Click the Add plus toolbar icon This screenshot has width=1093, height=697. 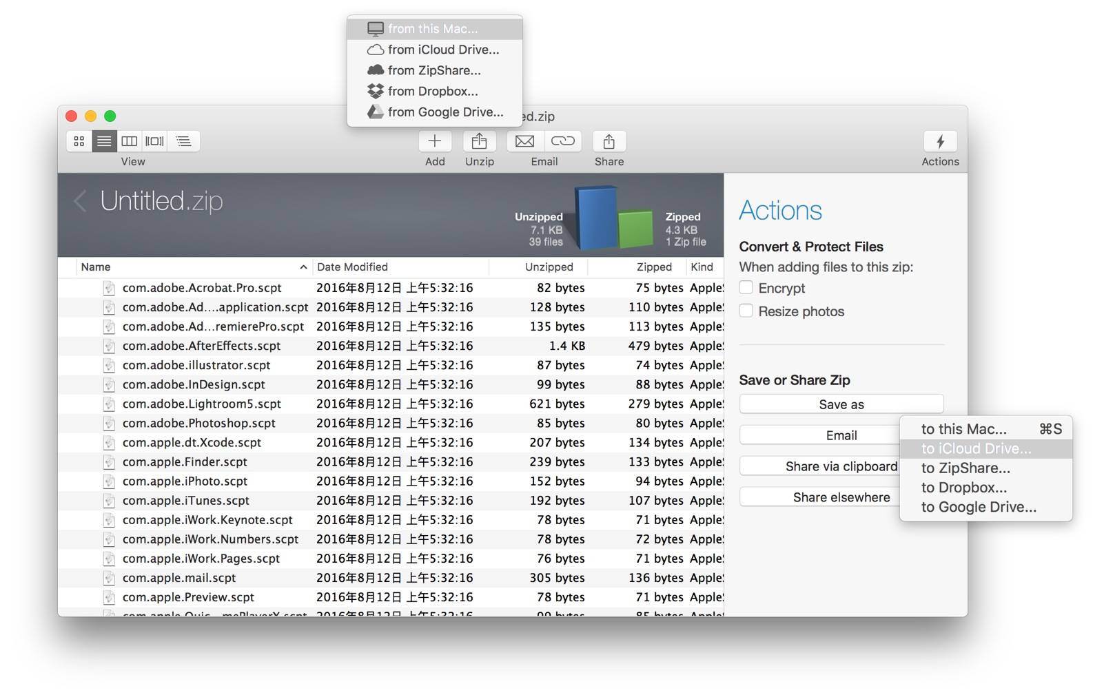pyautogui.click(x=435, y=141)
